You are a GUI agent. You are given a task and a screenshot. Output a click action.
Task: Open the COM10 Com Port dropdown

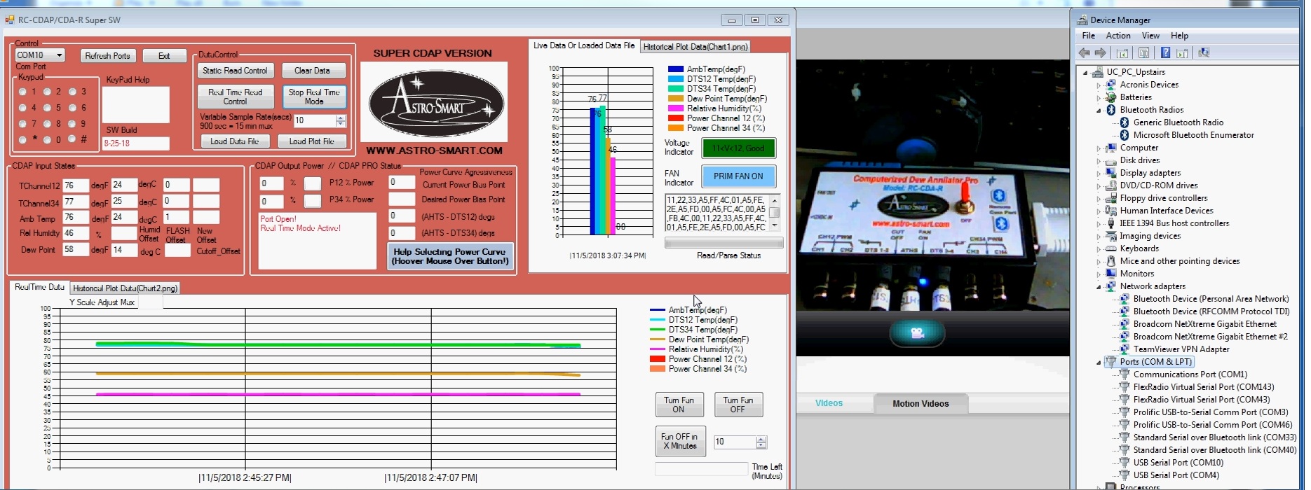tap(59, 55)
